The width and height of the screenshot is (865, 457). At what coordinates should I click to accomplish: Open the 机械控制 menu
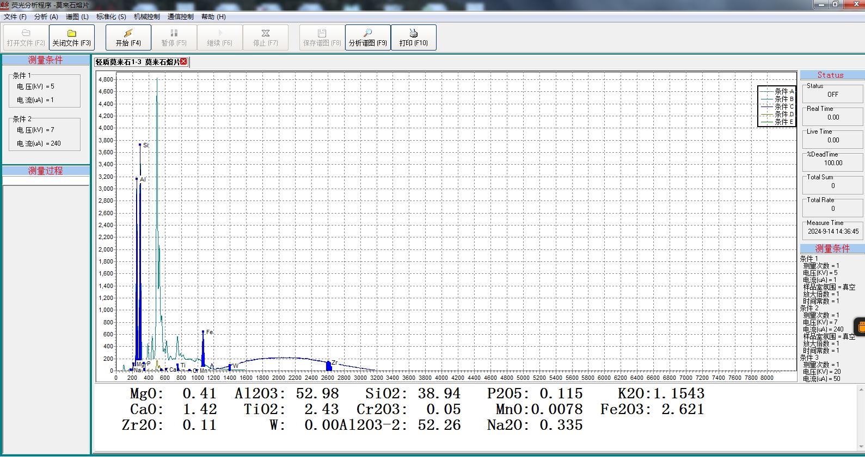[147, 17]
